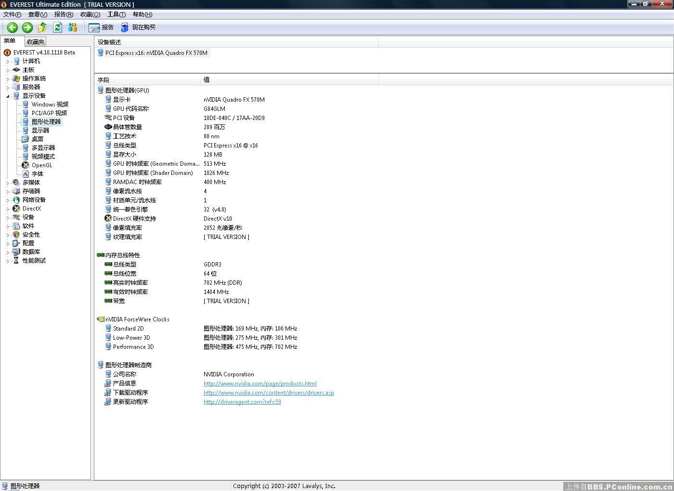
Task: Click the OpenGL tree icon
Action: (x=26, y=165)
